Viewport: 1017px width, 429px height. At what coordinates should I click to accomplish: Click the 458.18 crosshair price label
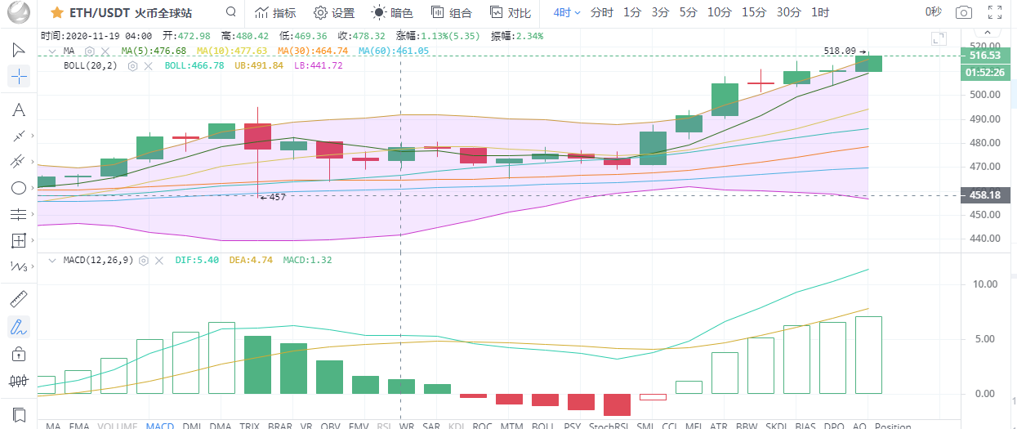point(984,195)
